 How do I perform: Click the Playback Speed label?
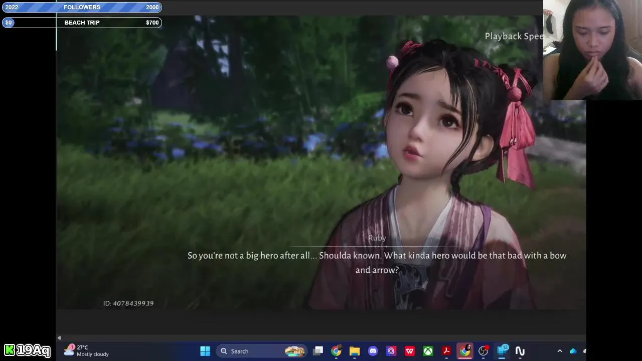point(514,36)
